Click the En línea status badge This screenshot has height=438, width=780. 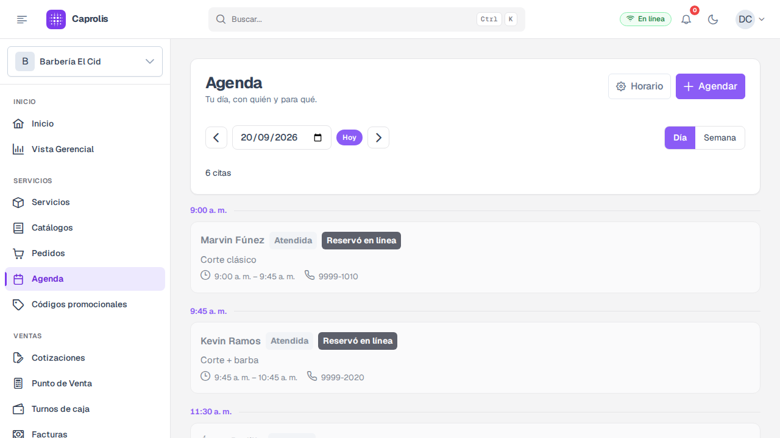tap(645, 19)
